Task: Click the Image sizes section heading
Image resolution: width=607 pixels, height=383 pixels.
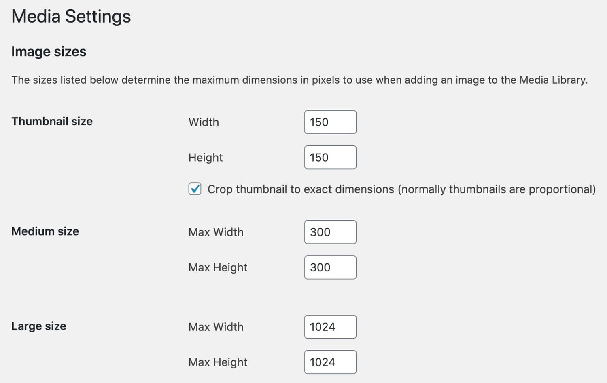Action: click(x=49, y=52)
